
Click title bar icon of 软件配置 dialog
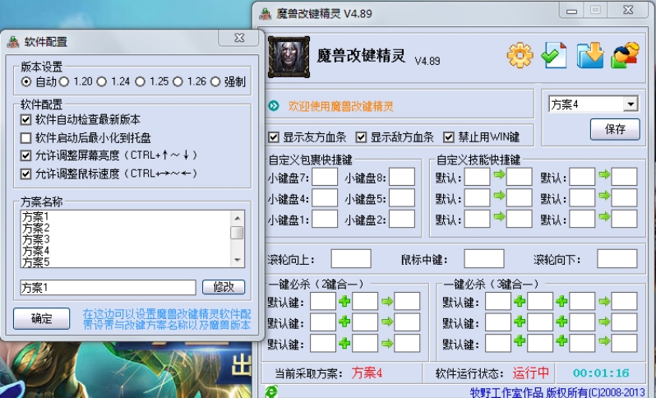click(x=13, y=41)
